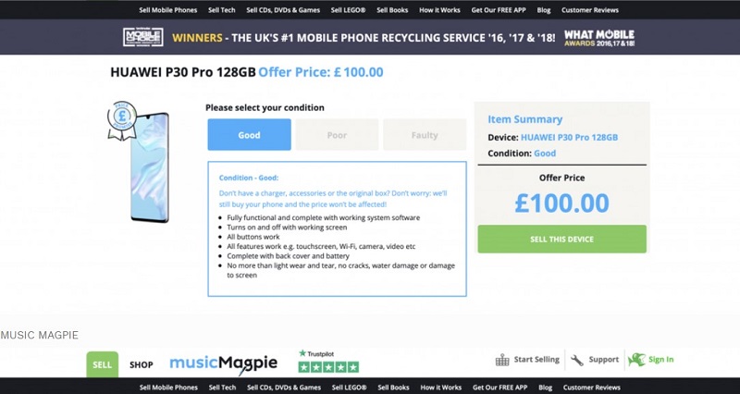
Task: Go to Sell LEGO® in top menu
Action: coord(348,10)
